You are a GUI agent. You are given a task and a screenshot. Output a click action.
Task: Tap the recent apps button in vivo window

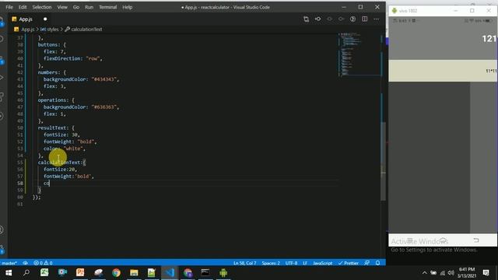point(410,240)
